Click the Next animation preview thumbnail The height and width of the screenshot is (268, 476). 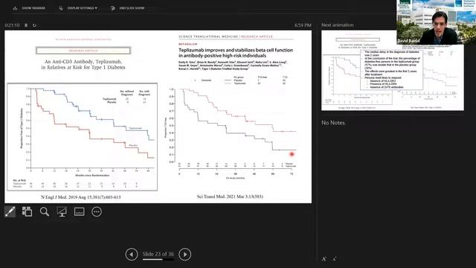click(393, 71)
